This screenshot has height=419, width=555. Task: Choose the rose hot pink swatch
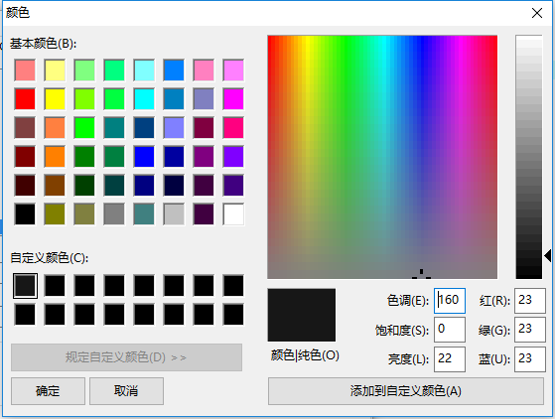click(x=233, y=128)
